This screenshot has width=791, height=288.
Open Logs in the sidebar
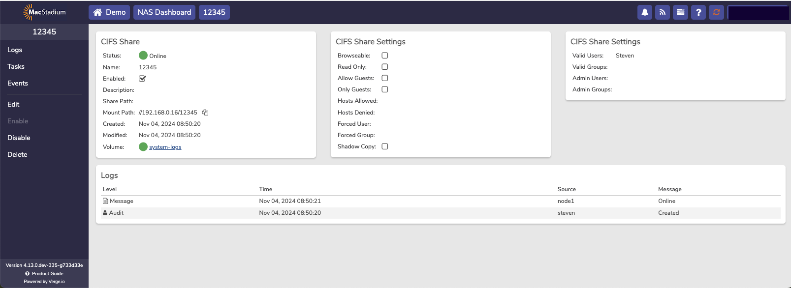click(15, 50)
